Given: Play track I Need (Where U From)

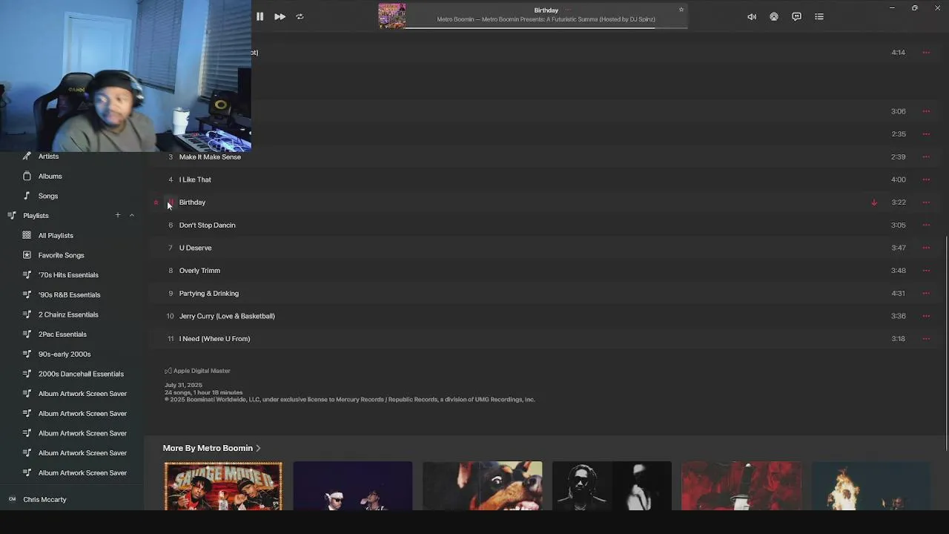Looking at the screenshot, I should (x=214, y=339).
